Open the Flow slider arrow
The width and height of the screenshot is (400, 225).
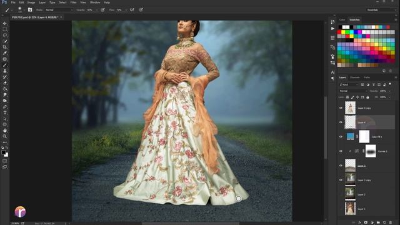pyautogui.click(x=126, y=10)
